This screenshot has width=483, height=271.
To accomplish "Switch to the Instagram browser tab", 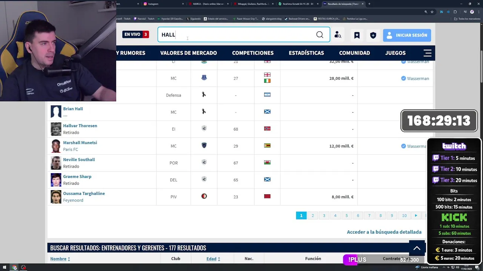I will coord(163,4).
